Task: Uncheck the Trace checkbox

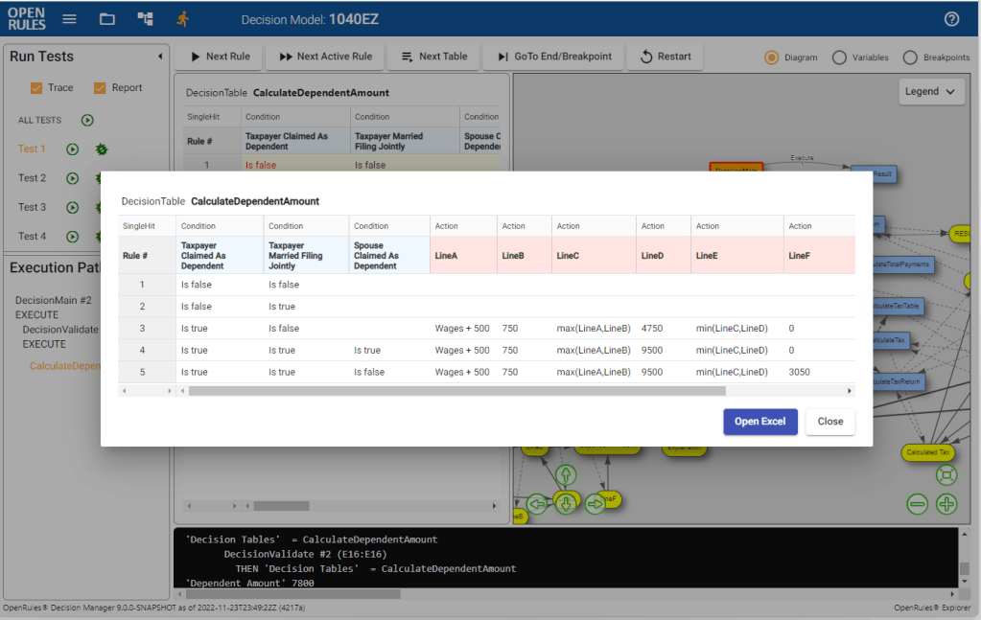Action: coord(36,88)
